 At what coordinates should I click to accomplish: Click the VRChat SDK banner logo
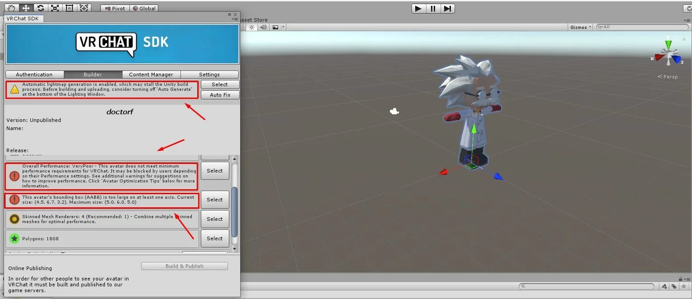click(x=122, y=44)
